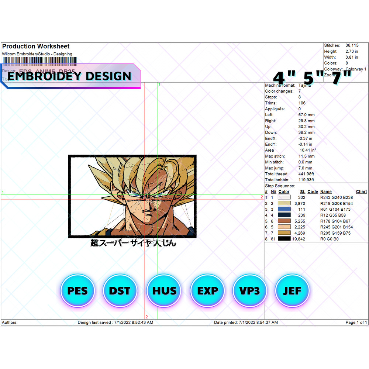Select the HUS format badge
This screenshot has width=369, height=369.
click(x=163, y=291)
